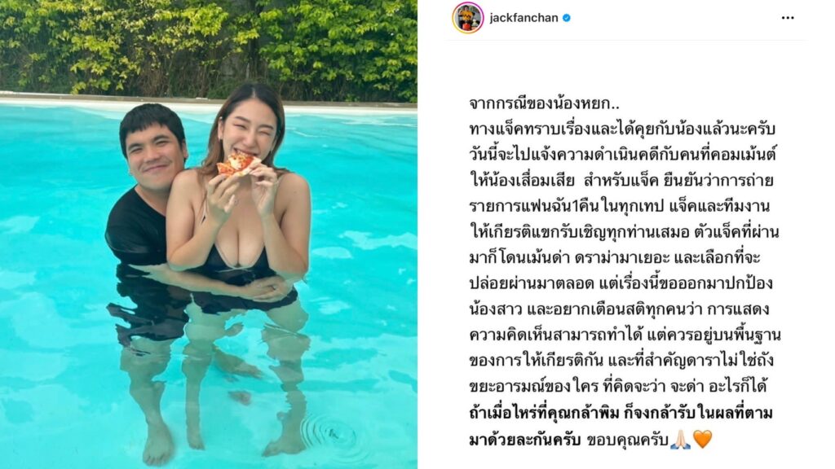Click the pizza slice in the photo
This screenshot has height=469, width=835.
click(x=238, y=163)
